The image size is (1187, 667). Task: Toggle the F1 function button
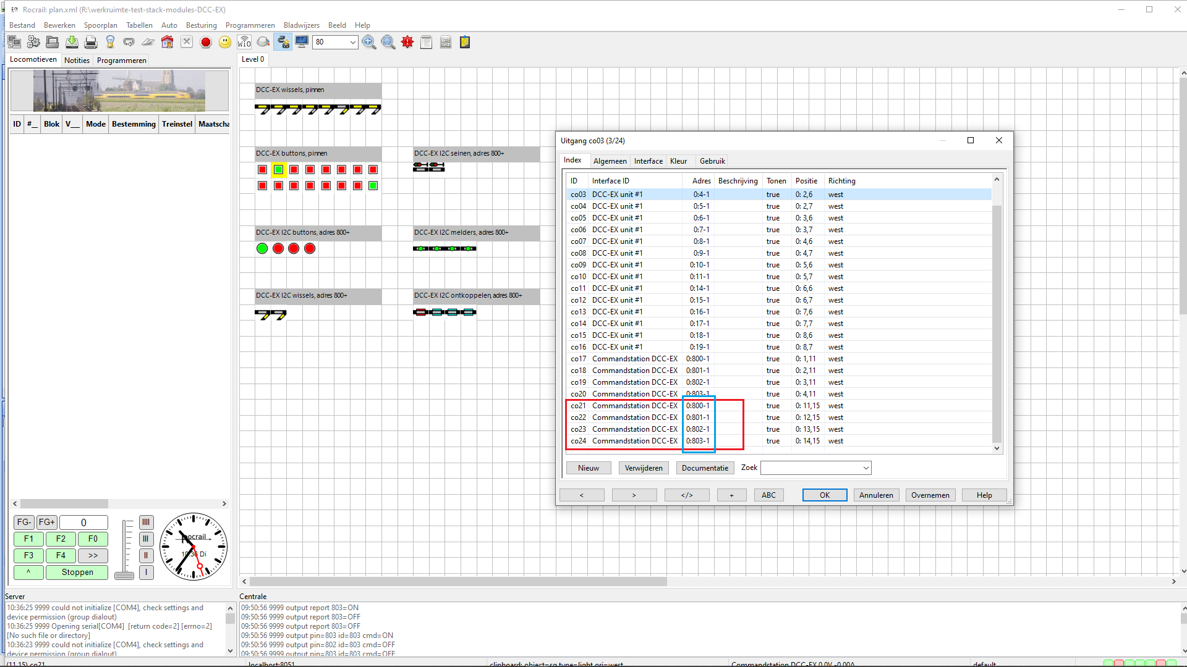click(28, 539)
